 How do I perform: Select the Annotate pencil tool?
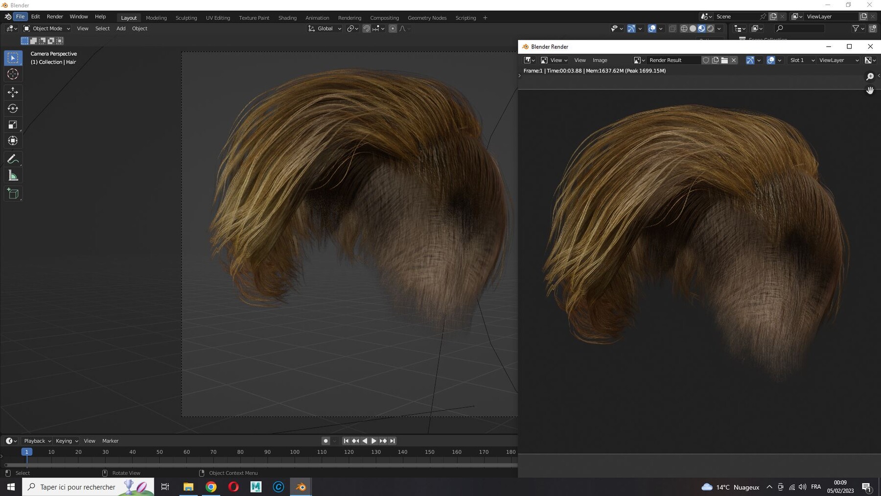tap(13, 159)
